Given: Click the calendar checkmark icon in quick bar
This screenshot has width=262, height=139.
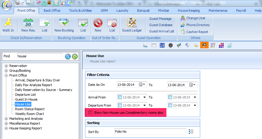Looking at the screenshot, I should point(70,2).
